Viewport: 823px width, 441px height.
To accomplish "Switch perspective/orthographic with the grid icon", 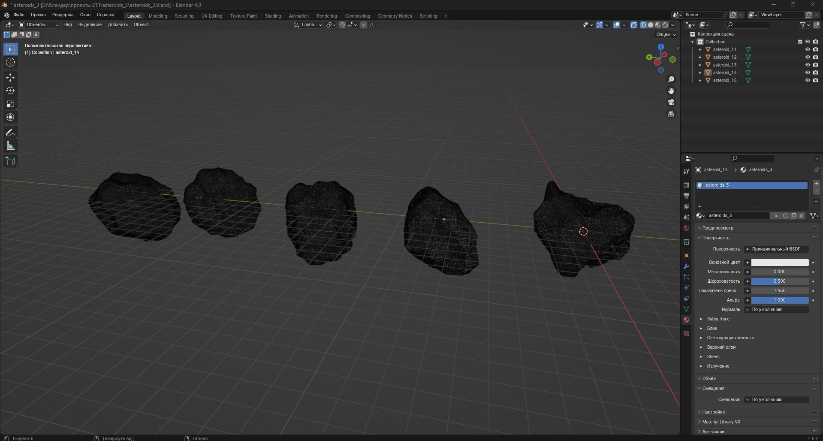I will pyautogui.click(x=671, y=114).
